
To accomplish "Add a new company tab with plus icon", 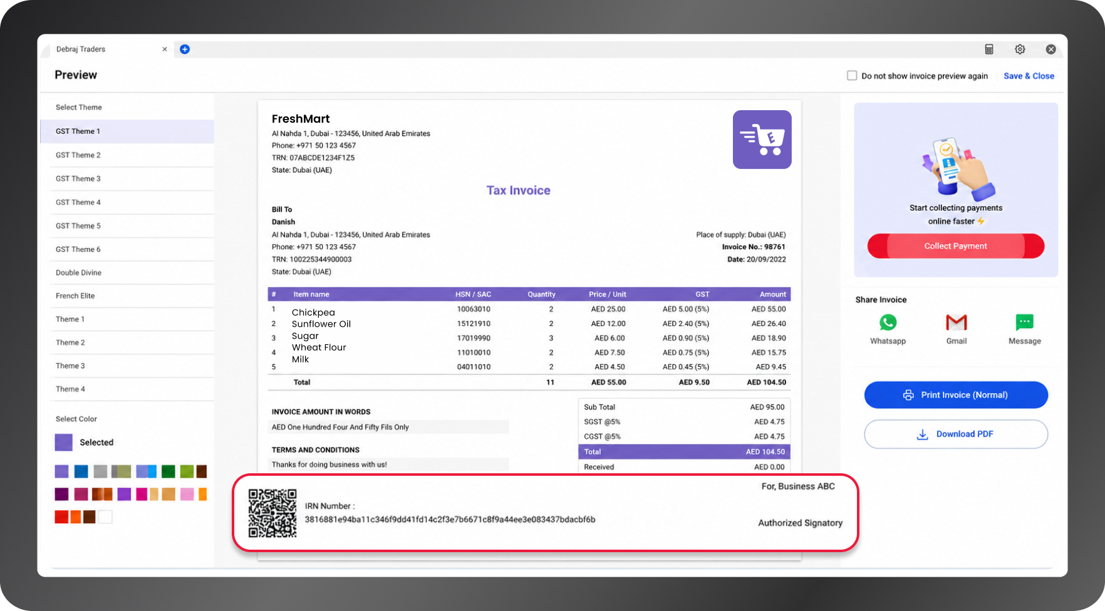I will click(185, 49).
